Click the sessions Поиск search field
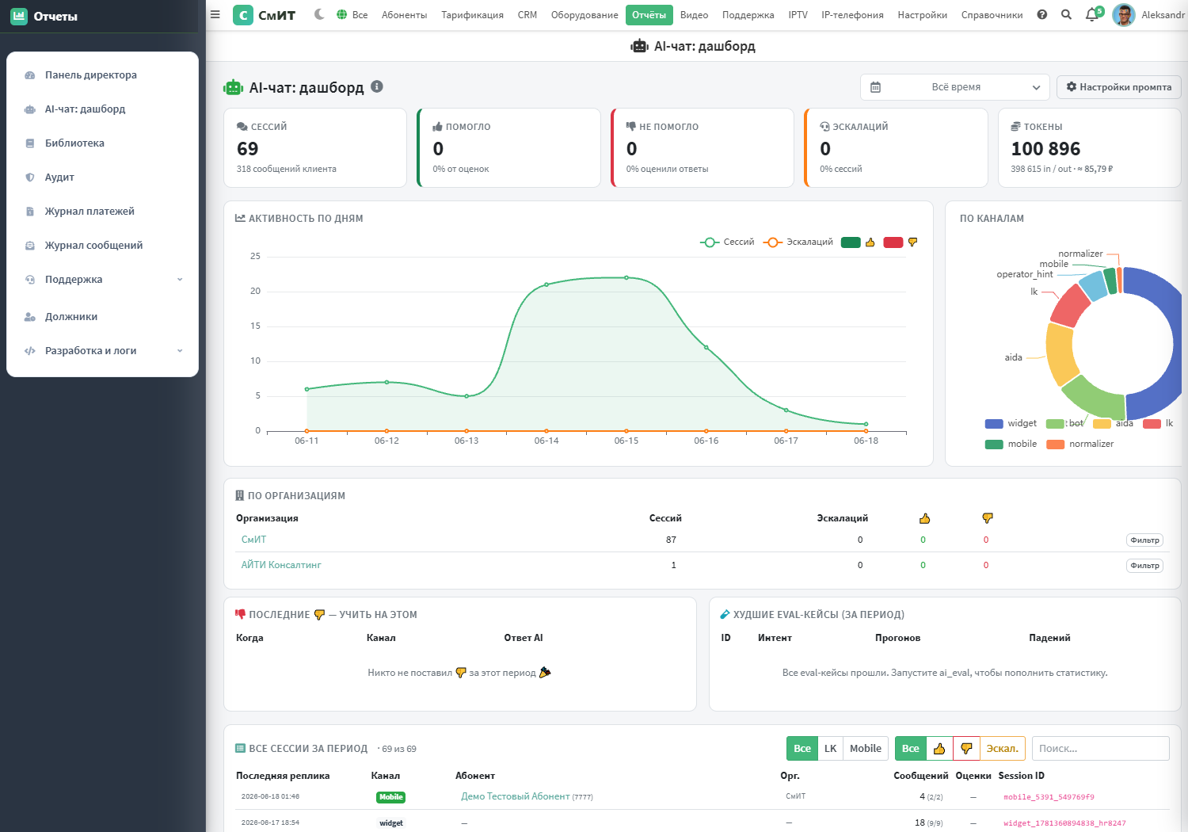This screenshot has width=1188, height=832. [x=1100, y=749]
